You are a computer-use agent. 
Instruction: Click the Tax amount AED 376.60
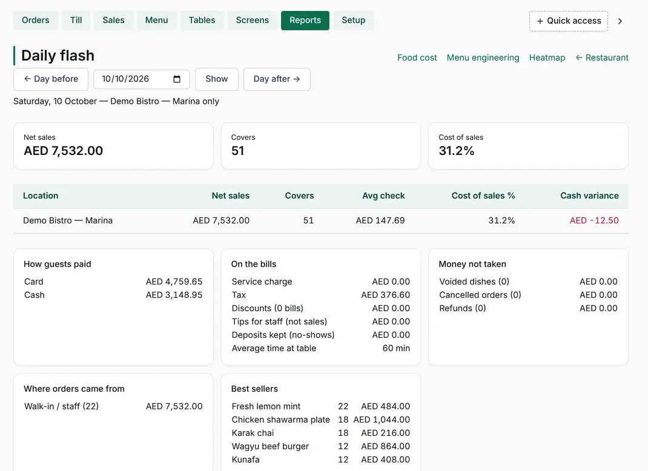coord(386,295)
